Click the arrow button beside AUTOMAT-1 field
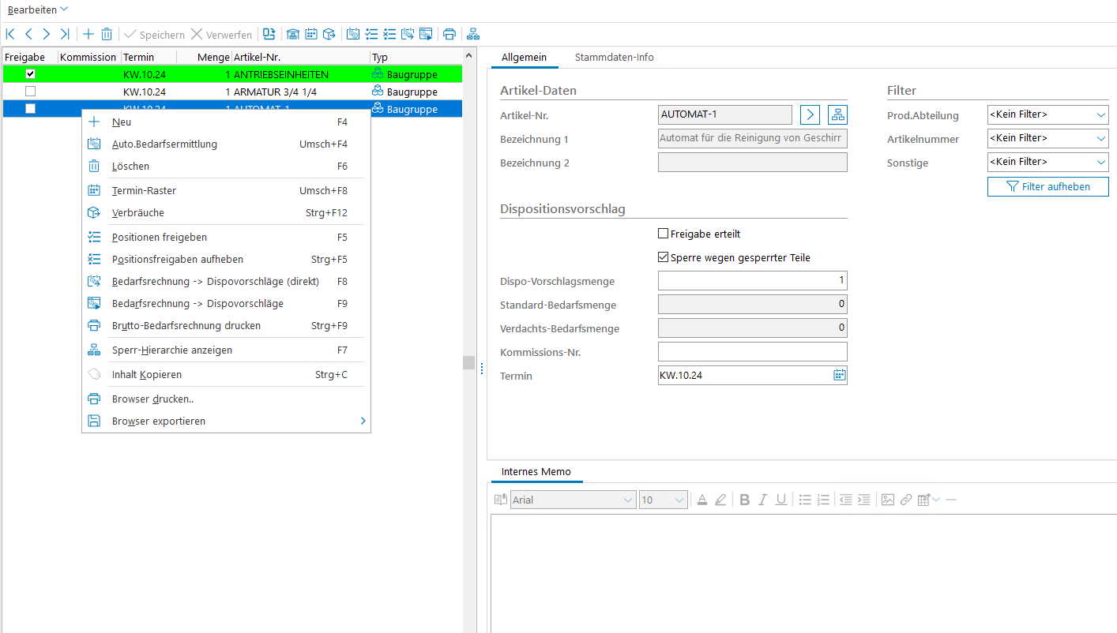Viewport: 1117px width, 633px height. pyautogui.click(x=810, y=115)
